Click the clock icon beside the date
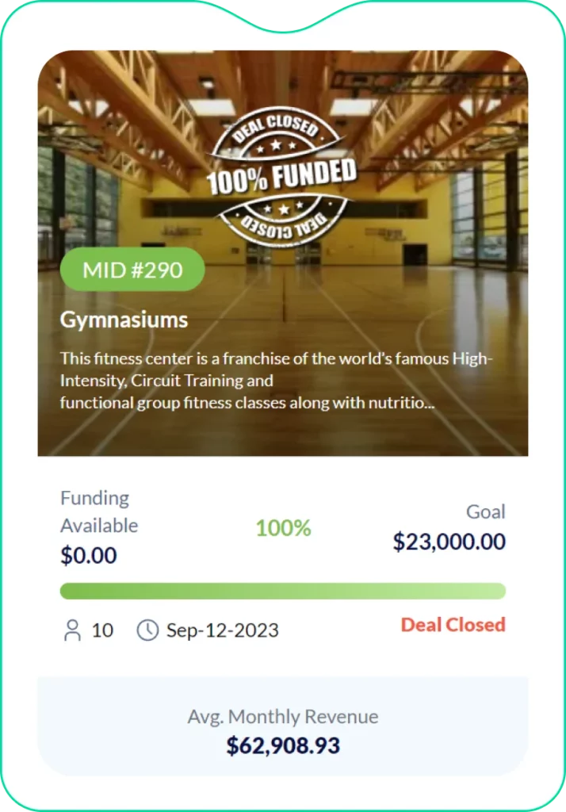 pyautogui.click(x=147, y=631)
